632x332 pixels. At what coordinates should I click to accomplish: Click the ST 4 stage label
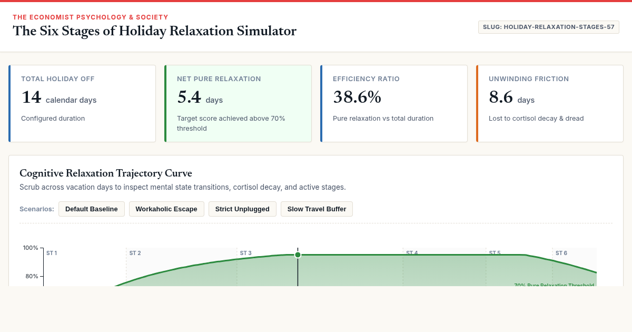point(412,253)
